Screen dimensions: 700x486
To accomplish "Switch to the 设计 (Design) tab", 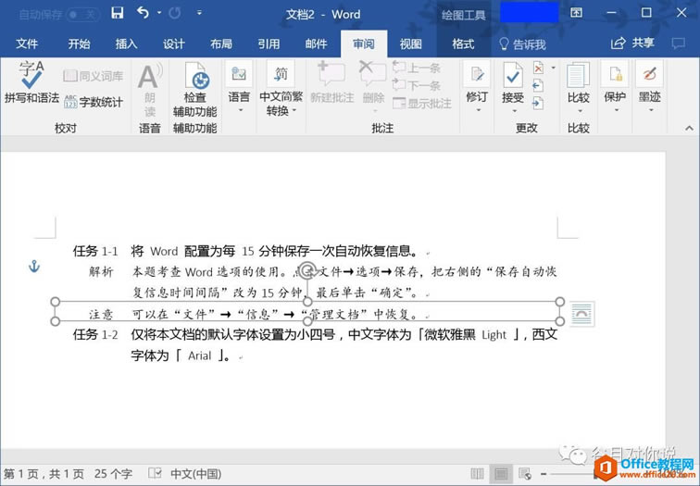I will [174, 44].
